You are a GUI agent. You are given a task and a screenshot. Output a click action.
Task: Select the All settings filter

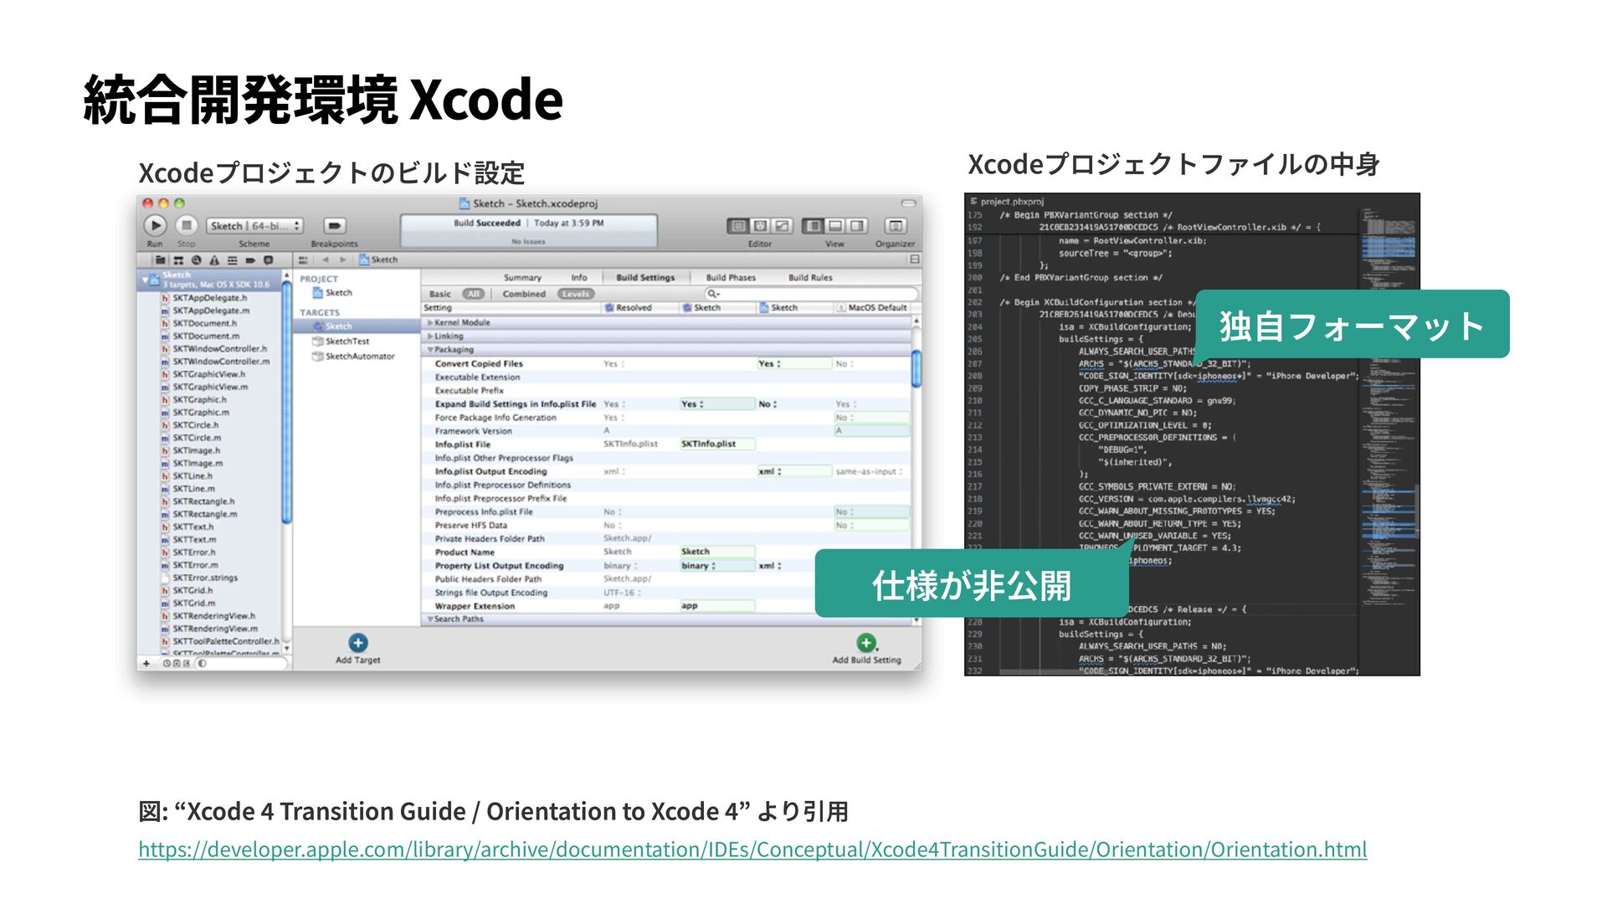[474, 295]
